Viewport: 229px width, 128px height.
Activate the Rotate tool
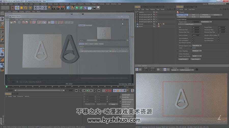(26, 8)
